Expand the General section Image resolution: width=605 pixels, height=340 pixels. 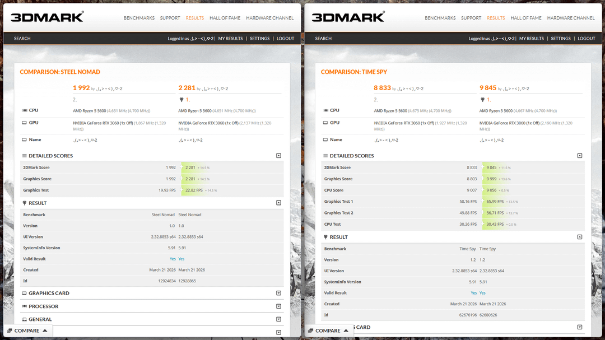point(278,319)
